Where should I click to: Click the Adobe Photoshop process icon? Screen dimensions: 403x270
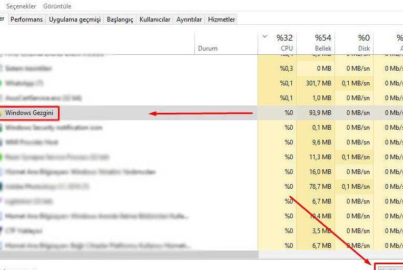[2, 187]
